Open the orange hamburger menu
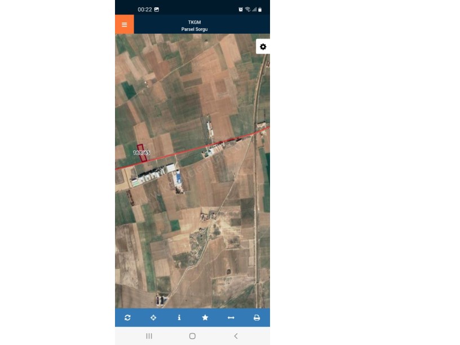The height and width of the screenshot is (345, 460). coord(125,24)
